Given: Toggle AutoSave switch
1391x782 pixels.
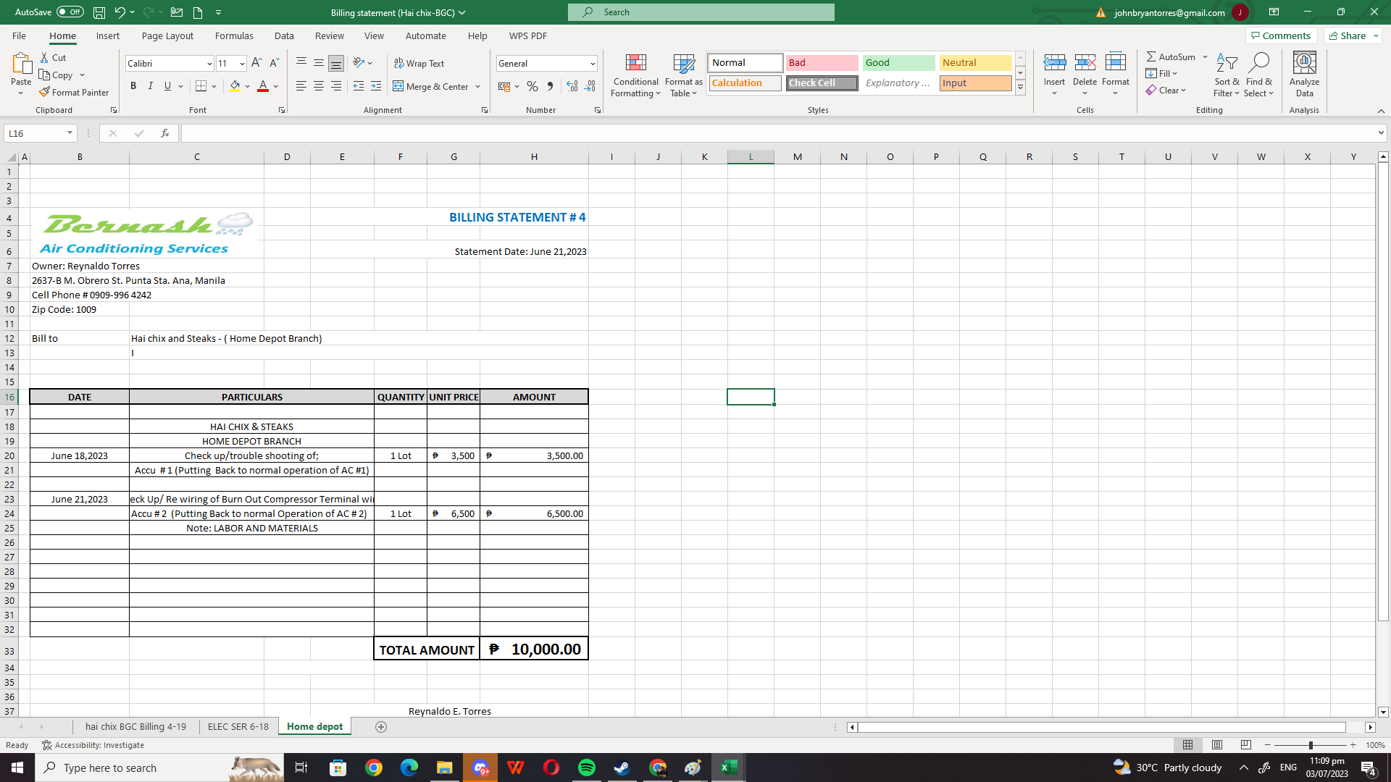Looking at the screenshot, I should 70,12.
